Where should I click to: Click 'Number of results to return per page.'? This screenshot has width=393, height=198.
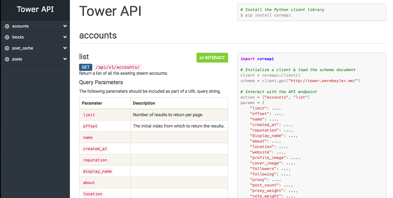coord(168,115)
